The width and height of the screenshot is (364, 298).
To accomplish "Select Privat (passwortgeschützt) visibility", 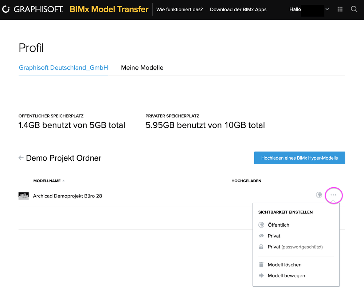I will click(x=295, y=247).
